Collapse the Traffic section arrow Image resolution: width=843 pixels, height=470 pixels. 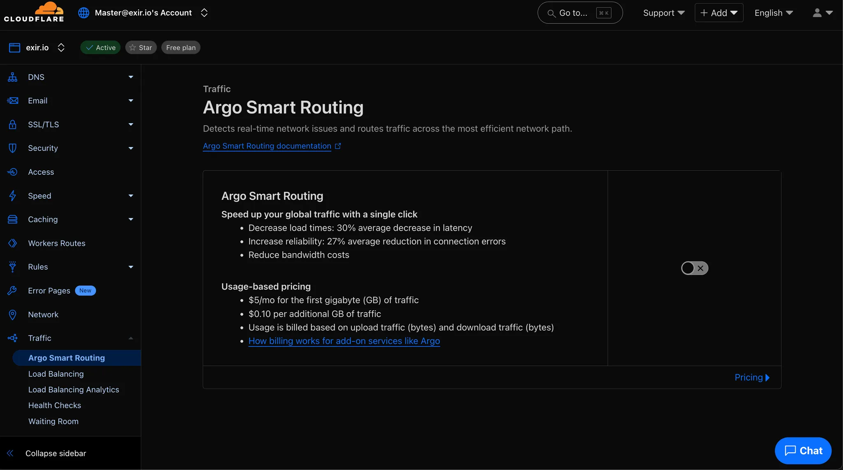[131, 338]
